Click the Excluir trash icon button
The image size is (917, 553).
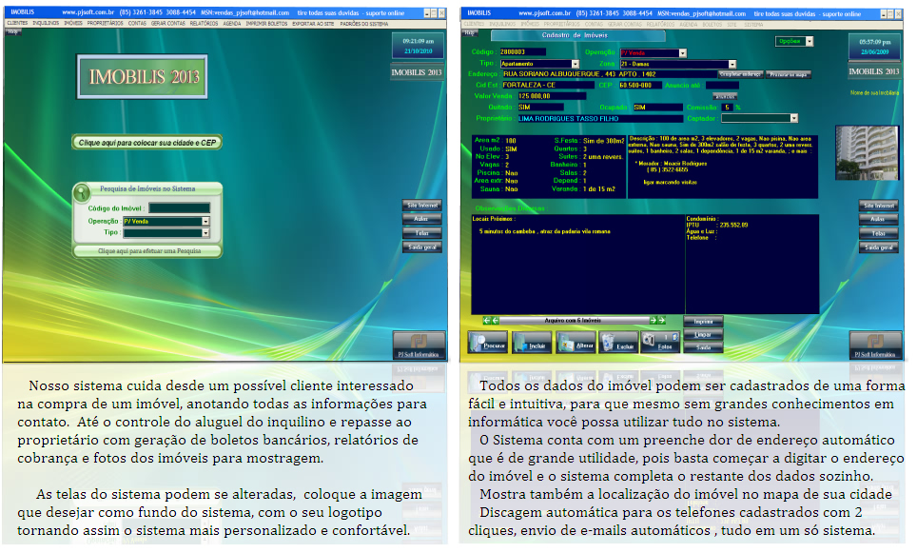tap(618, 343)
